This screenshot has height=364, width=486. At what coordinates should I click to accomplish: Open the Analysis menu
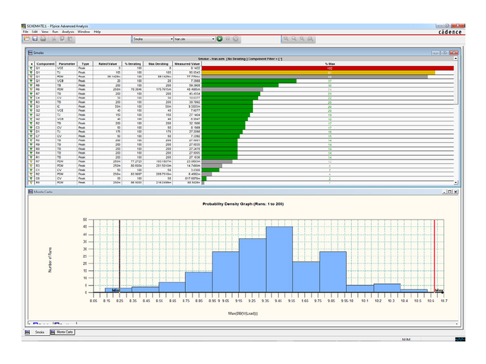click(x=68, y=31)
